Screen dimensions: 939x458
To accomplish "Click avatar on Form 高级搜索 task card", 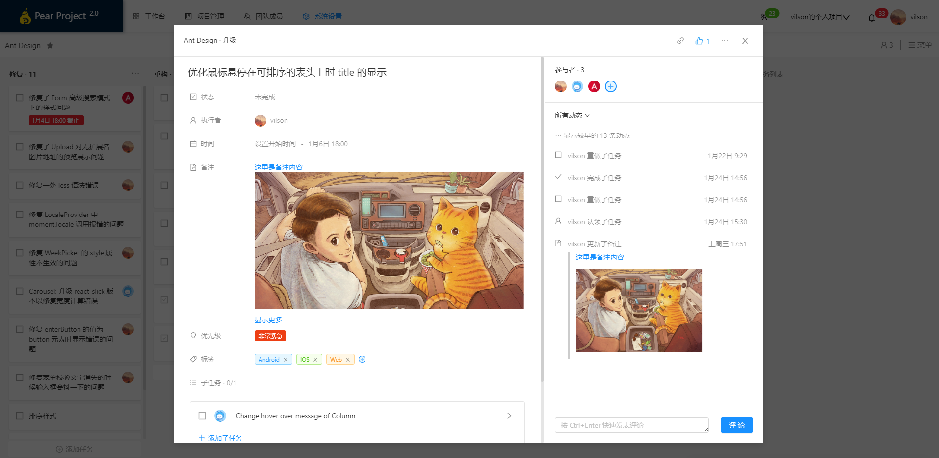I will click(128, 98).
